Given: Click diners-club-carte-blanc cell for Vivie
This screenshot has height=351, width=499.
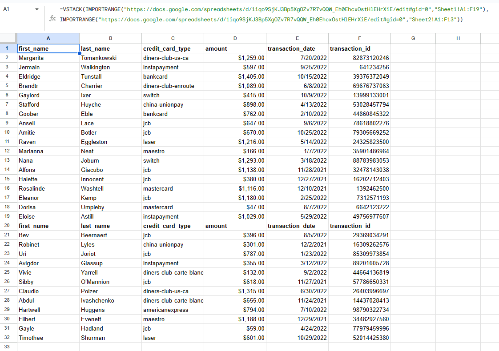Looking at the screenshot, I should (x=173, y=272).
